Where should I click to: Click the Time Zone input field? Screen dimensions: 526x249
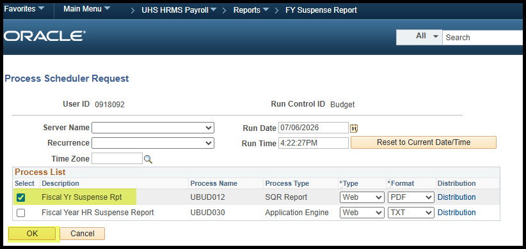click(117, 158)
